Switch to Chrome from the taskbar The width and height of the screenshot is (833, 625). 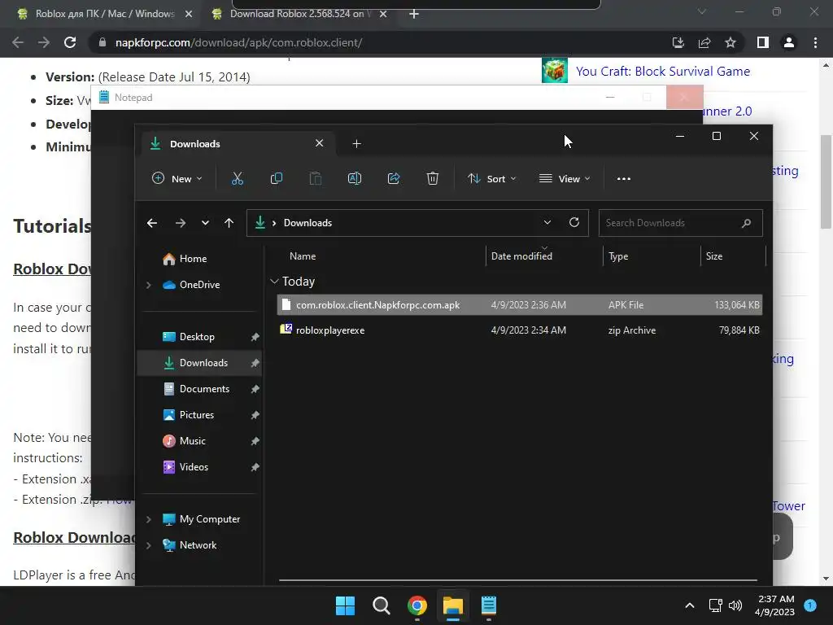(x=417, y=605)
